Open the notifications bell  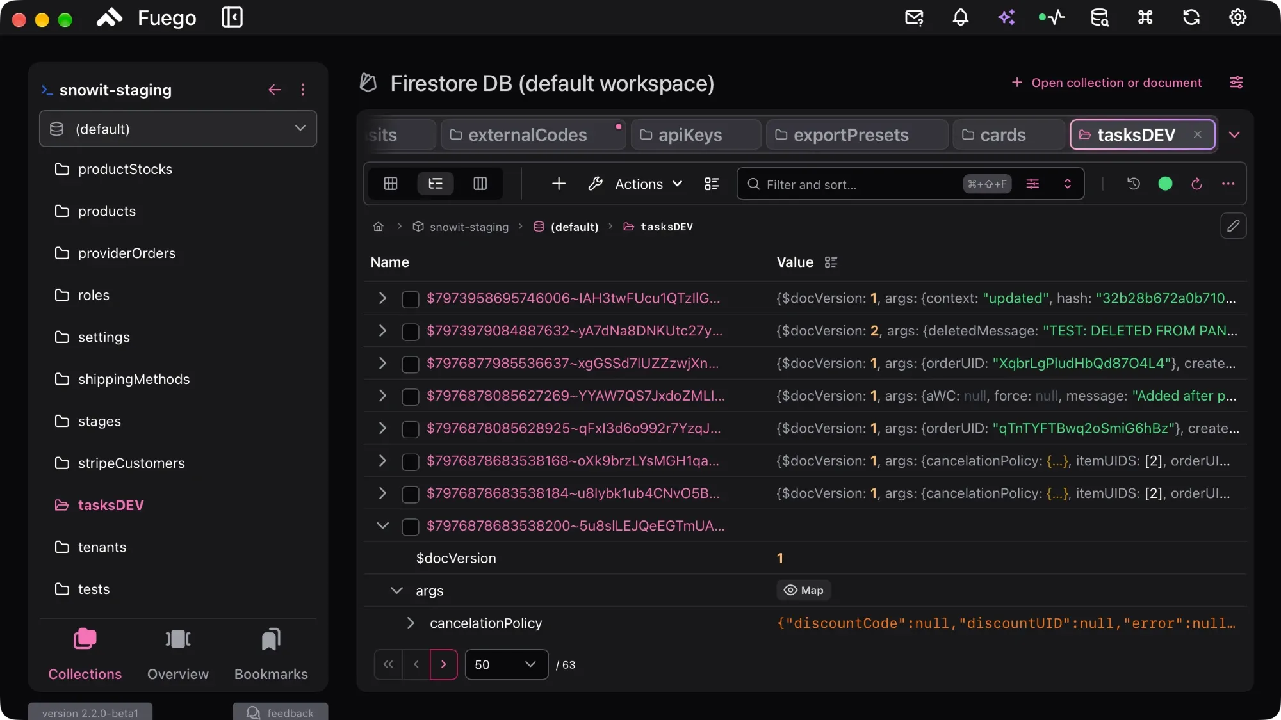tap(960, 17)
